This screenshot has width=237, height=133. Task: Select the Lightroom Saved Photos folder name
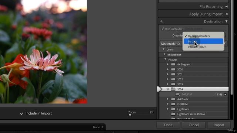[191, 114]
